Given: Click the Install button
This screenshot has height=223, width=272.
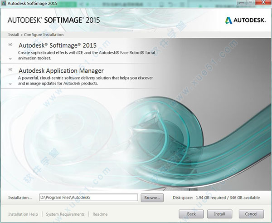Looking at the screenshot, I should (x=219, y=214).
